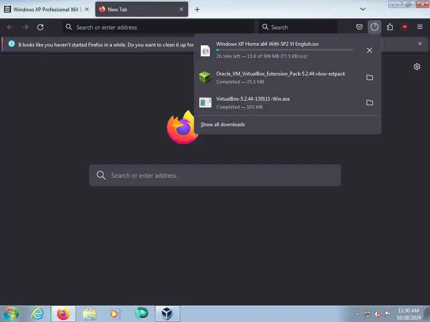Click 'Completed — 25.5 MB' status text
The image size is (430, 322).
[240, 82]
